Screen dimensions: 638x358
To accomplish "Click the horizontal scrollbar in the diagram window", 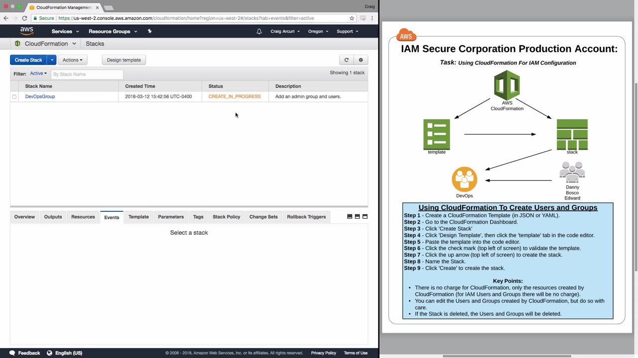I will point(507,356).
